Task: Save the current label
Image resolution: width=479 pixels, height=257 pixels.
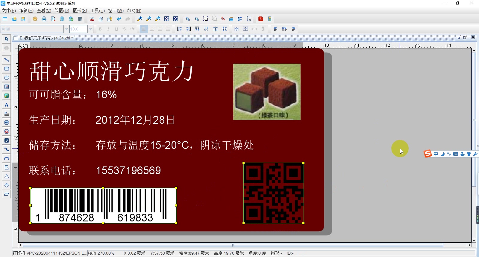Action: (23, 19)
